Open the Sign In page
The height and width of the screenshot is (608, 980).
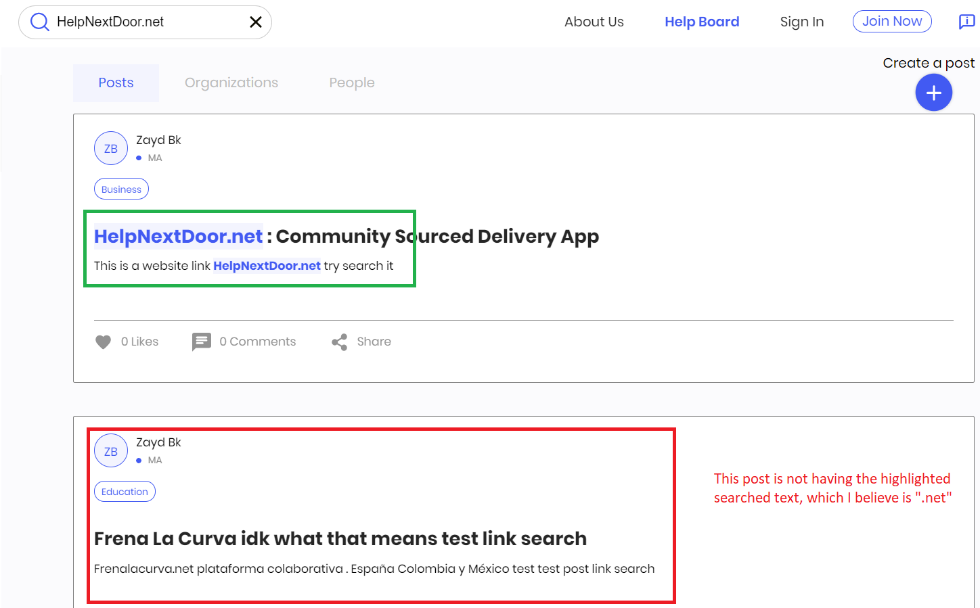(802, 22)
